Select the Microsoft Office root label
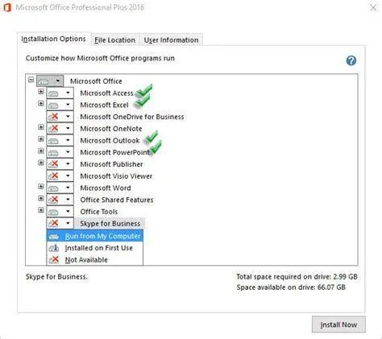382x339 pixels. pos(96,81)
